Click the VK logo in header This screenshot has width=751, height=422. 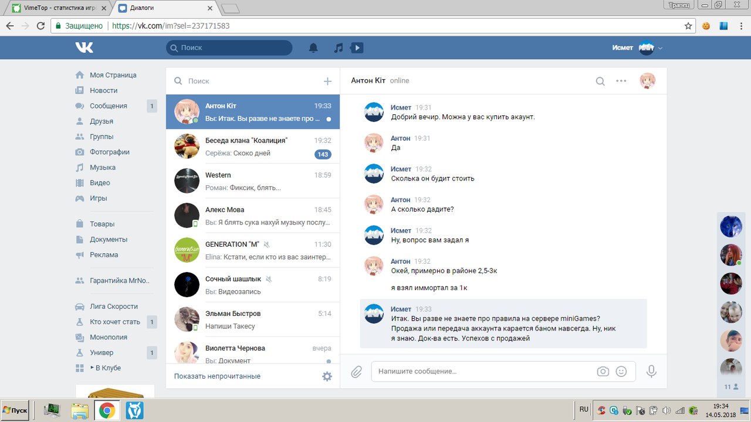pyautogui.click(x=84, y=47)
